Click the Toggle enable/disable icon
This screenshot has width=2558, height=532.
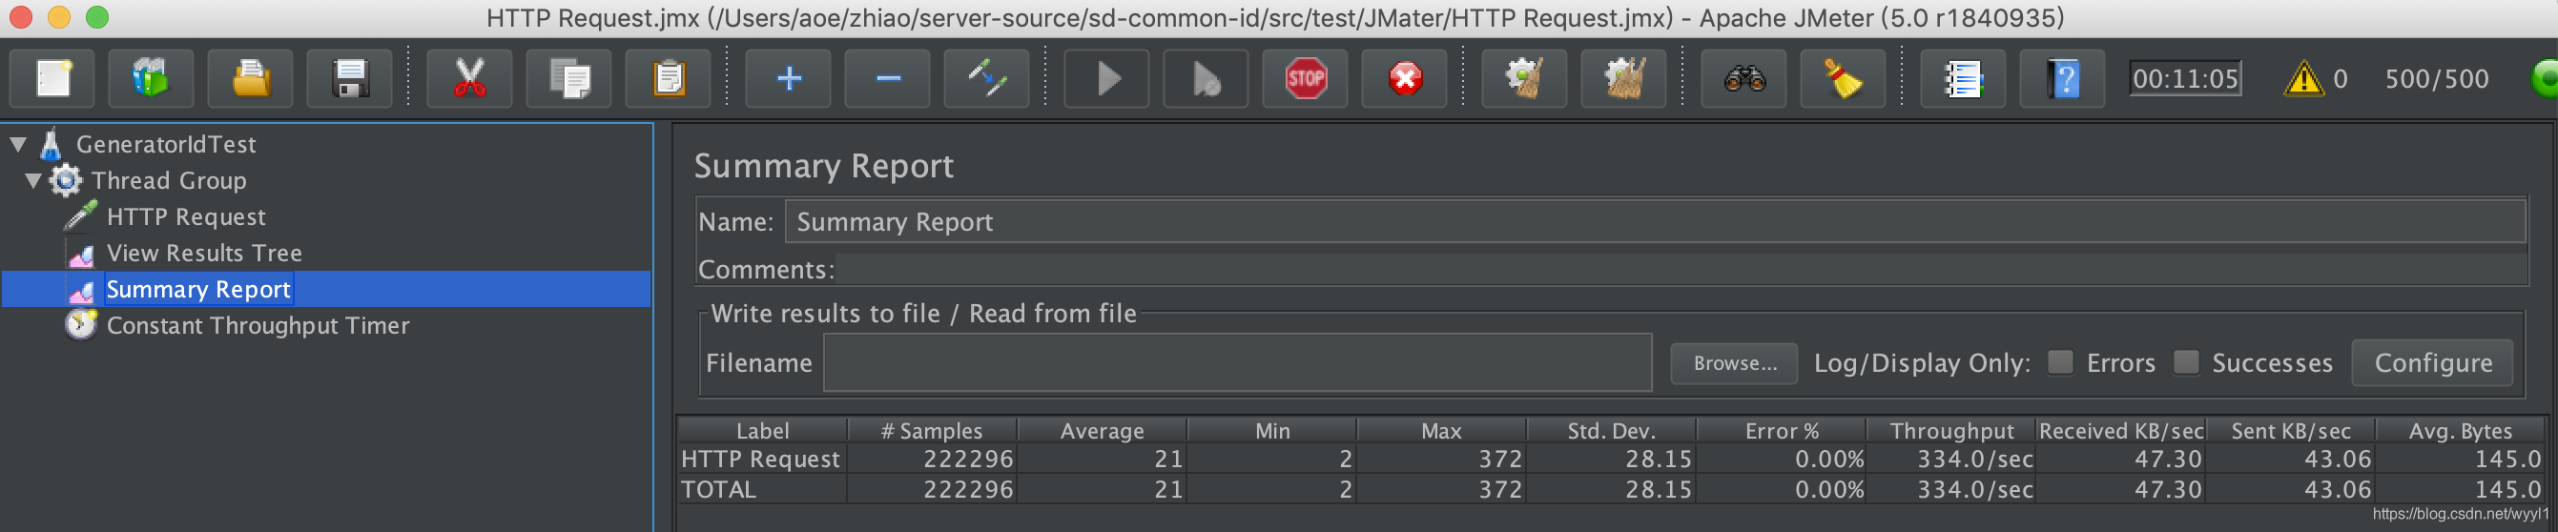click(987, 78)
